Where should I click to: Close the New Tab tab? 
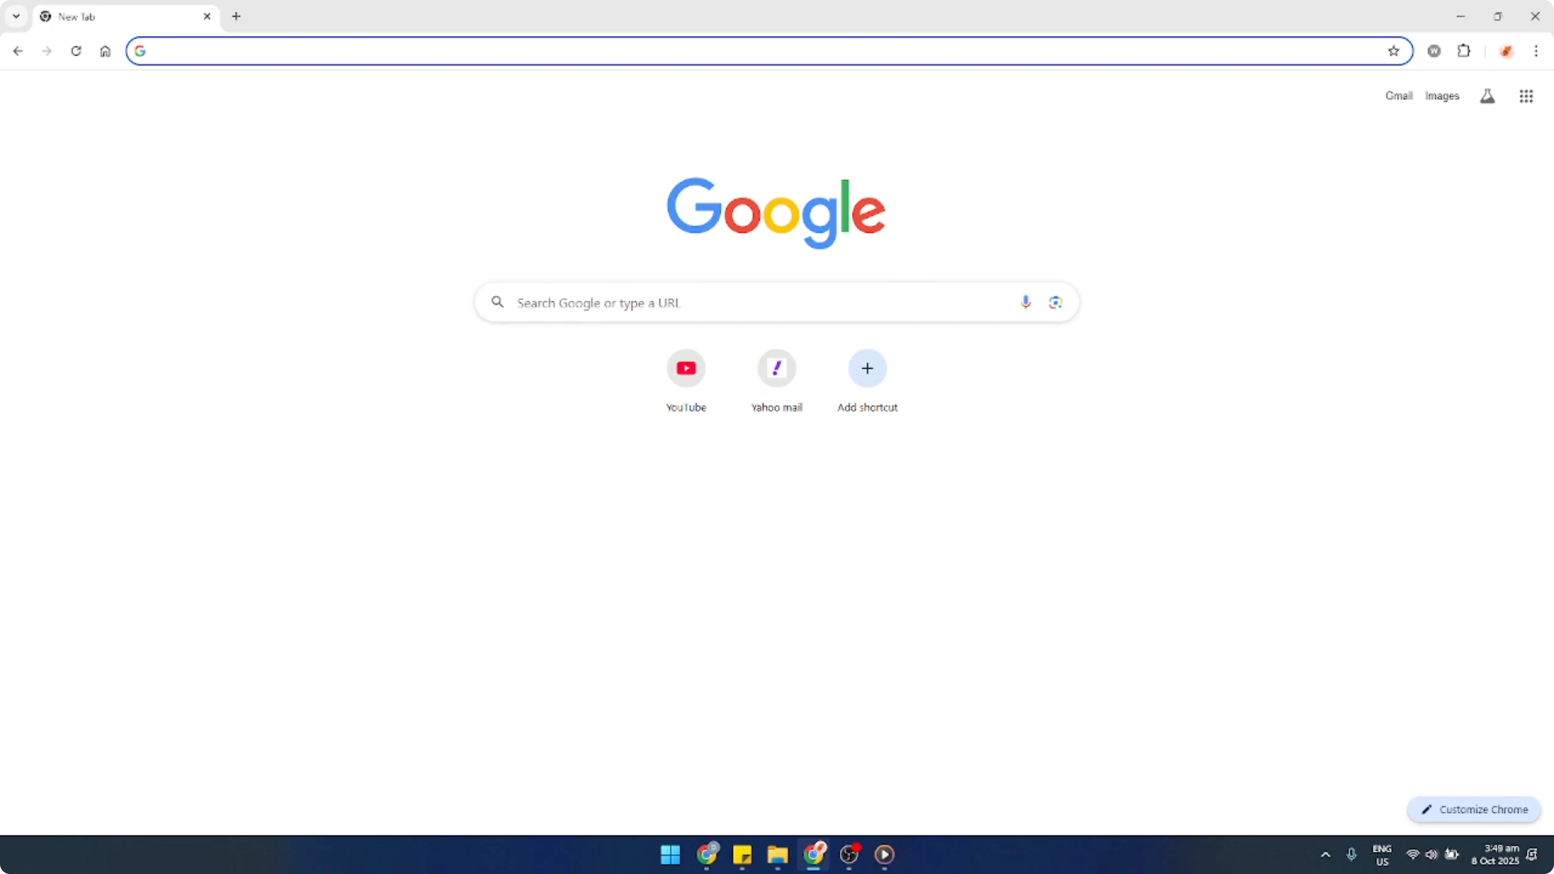click(207, 16)
